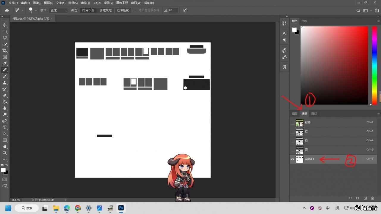Select the Hand tool
The width and height of the screenshot is (381, 214).
click(x=5, y=146)
